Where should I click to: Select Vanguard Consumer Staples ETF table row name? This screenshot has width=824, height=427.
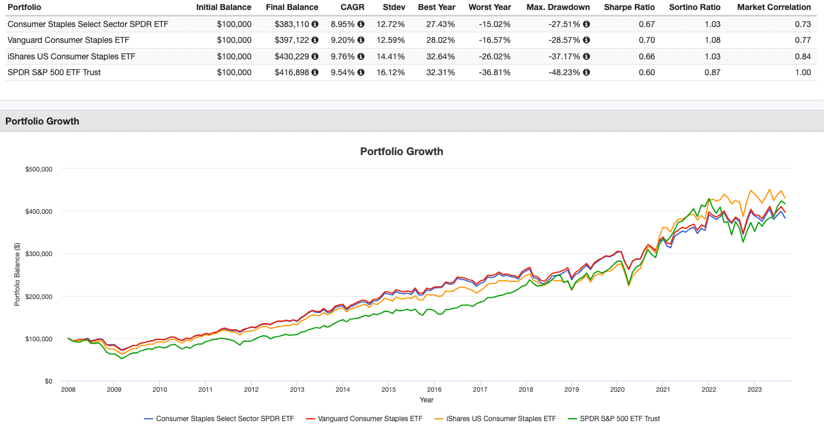click(68, 40)
